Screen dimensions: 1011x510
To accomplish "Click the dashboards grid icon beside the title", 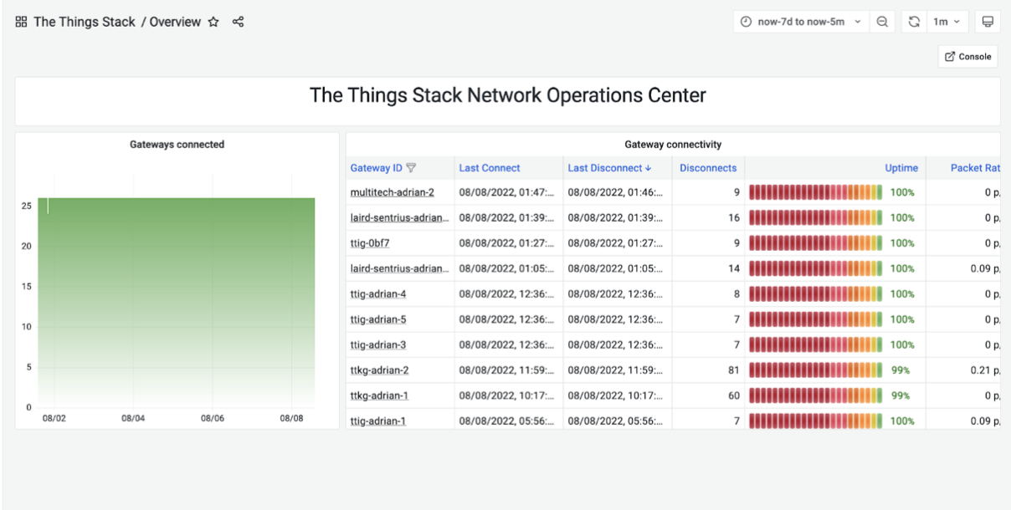I will 22,23.
